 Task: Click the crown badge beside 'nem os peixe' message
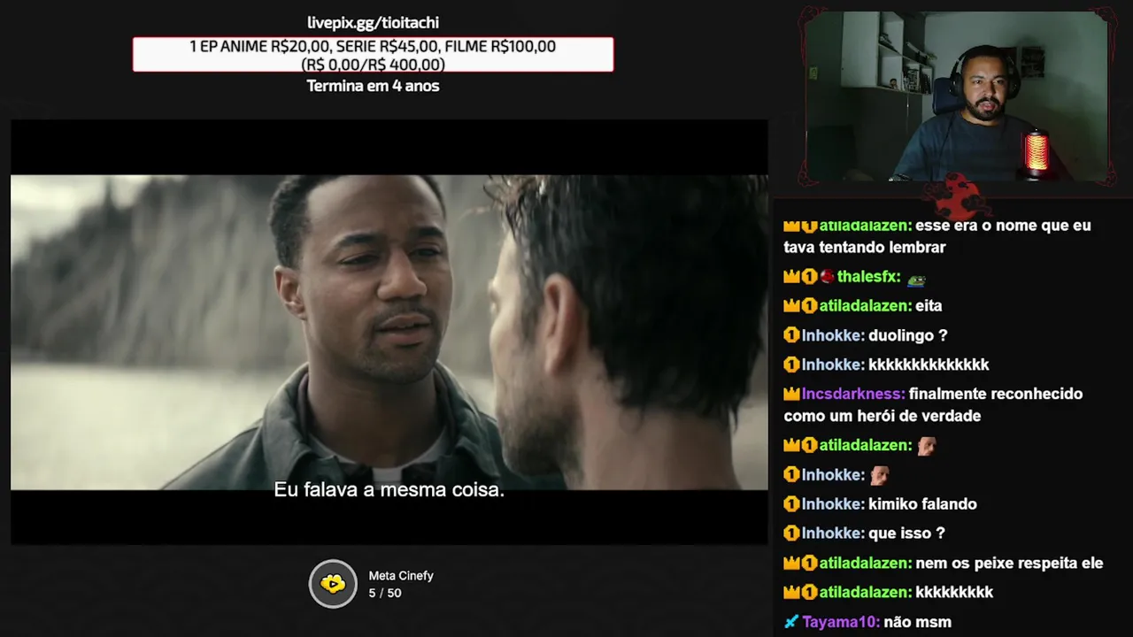pyautogui.click(x=791, y=563)
